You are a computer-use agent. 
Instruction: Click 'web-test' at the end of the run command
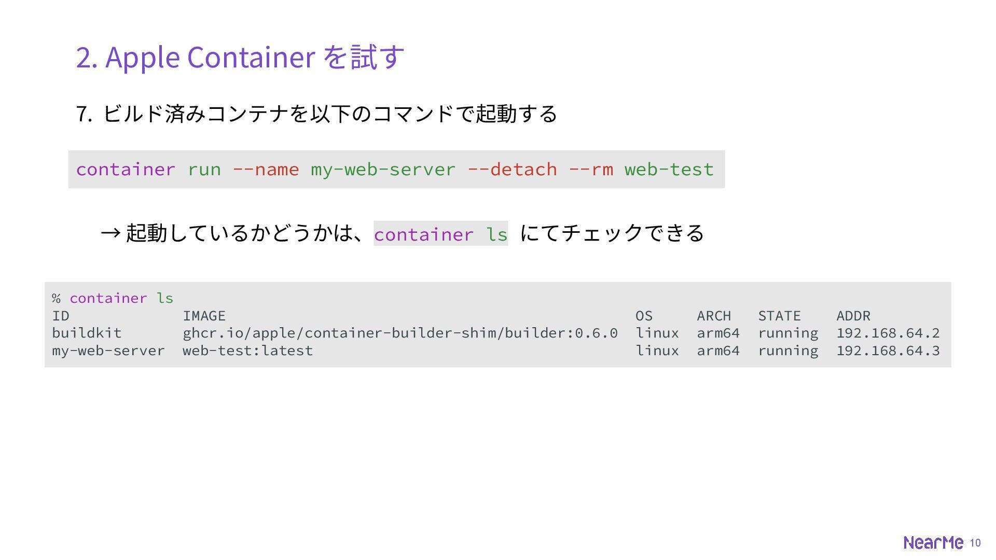click(669, 170)
